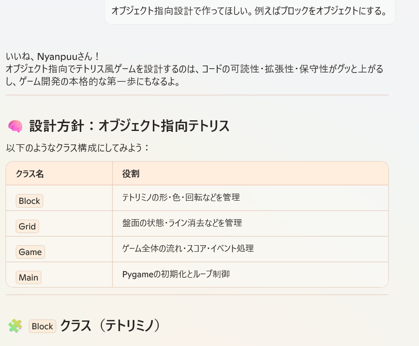
Task: Select the Main code tag in table
Action: (28, 278)
